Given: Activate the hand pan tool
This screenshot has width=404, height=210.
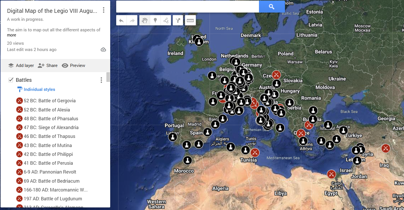Looking at the screenshot, I should coord(144,20).
